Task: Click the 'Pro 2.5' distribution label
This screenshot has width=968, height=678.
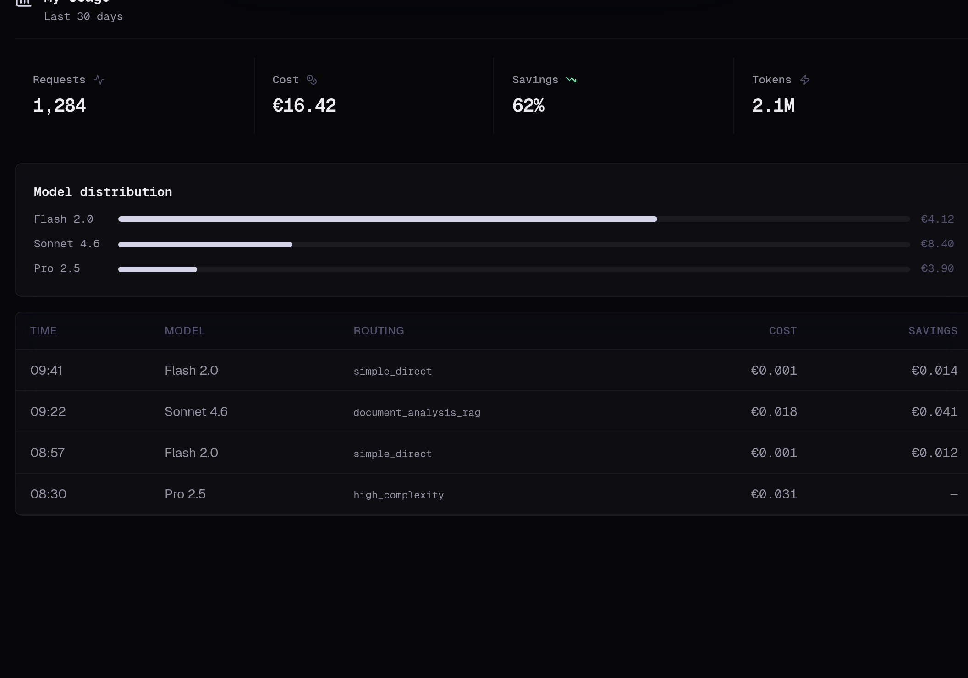Action: [57, 268]
